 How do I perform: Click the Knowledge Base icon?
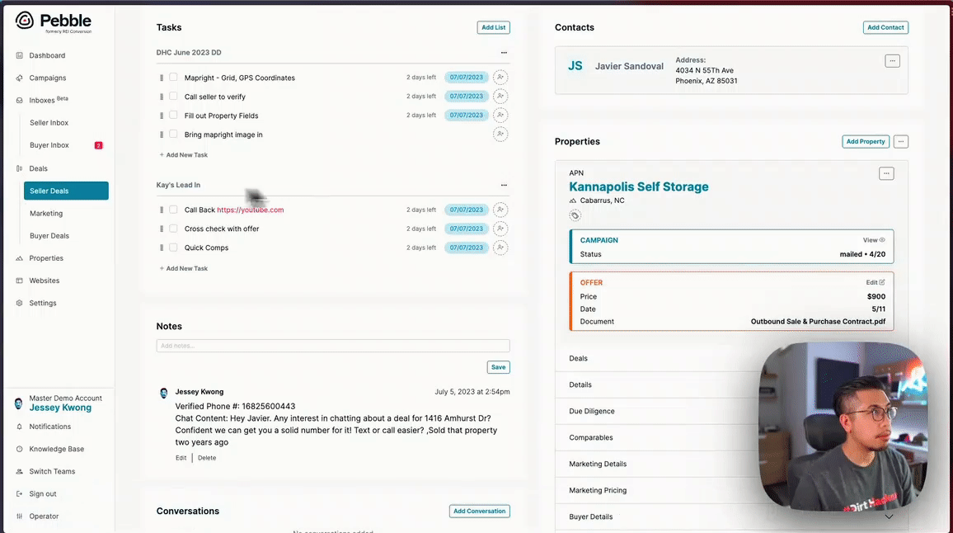[20, 449]
